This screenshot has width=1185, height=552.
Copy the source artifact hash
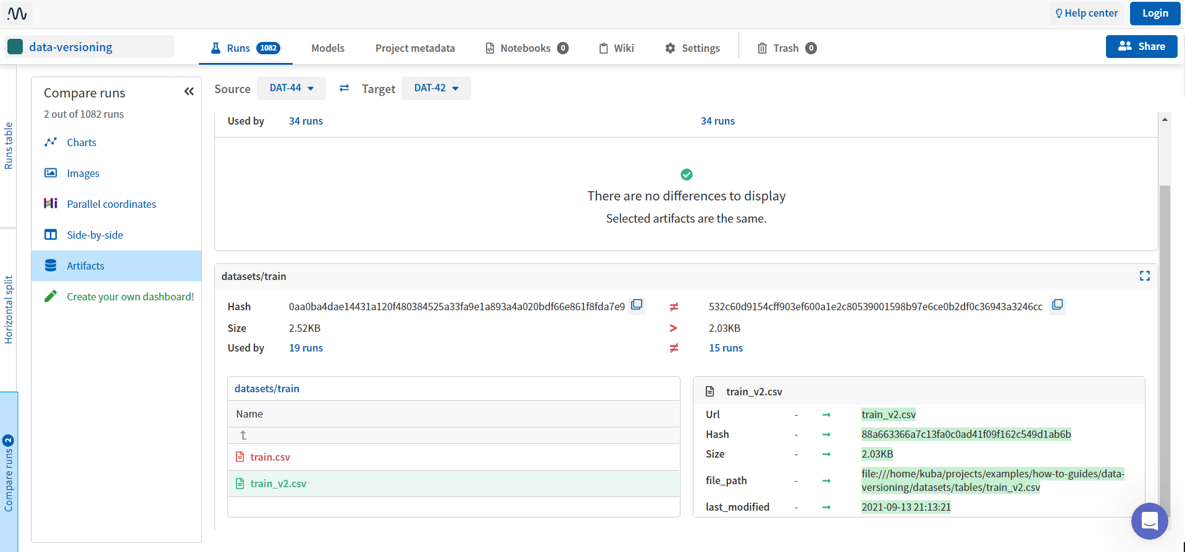(637, 305)
